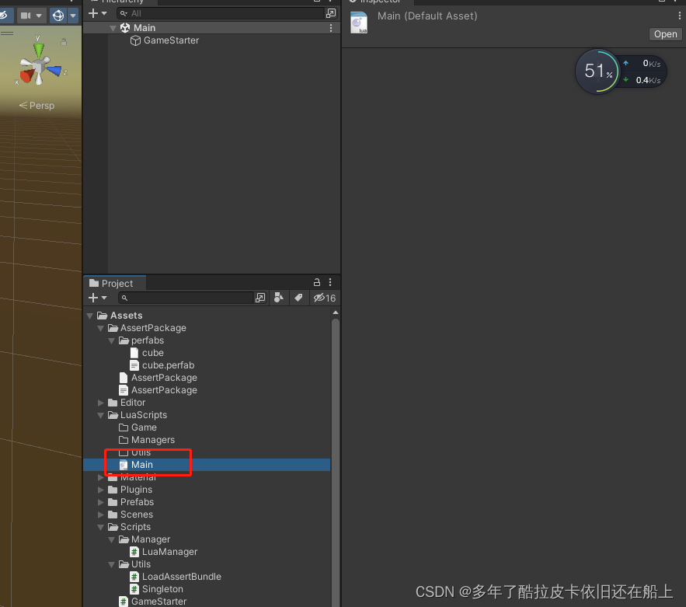Toggle the Project panel lock icon
Image resolution: width=686 pixels, height=607 pixels.
[x=317, y=282]
